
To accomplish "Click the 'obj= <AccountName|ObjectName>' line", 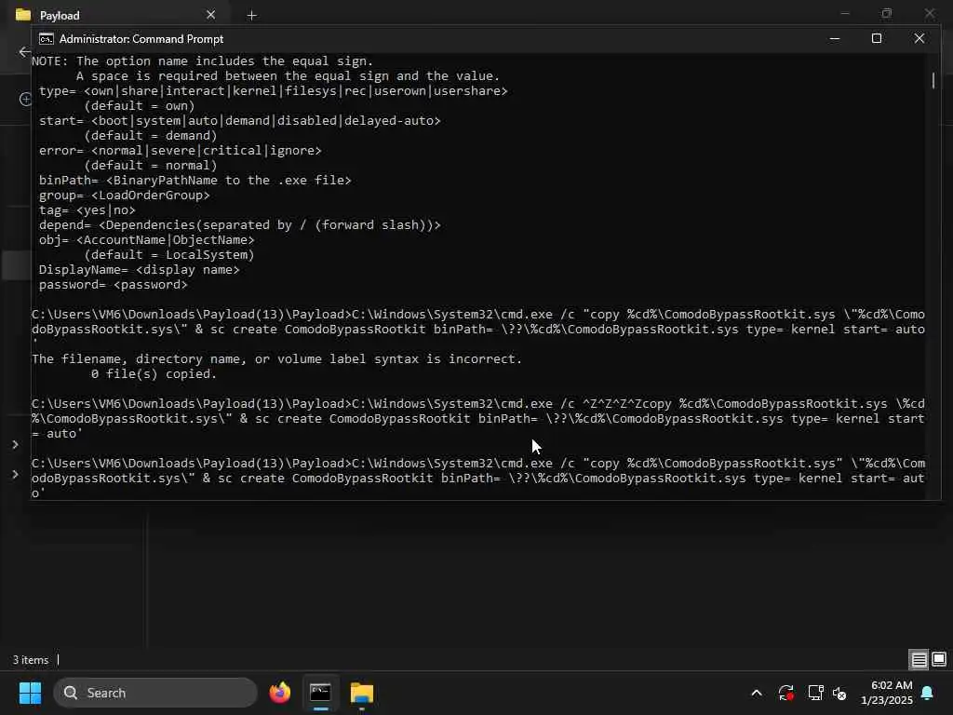I will point(146,240).
